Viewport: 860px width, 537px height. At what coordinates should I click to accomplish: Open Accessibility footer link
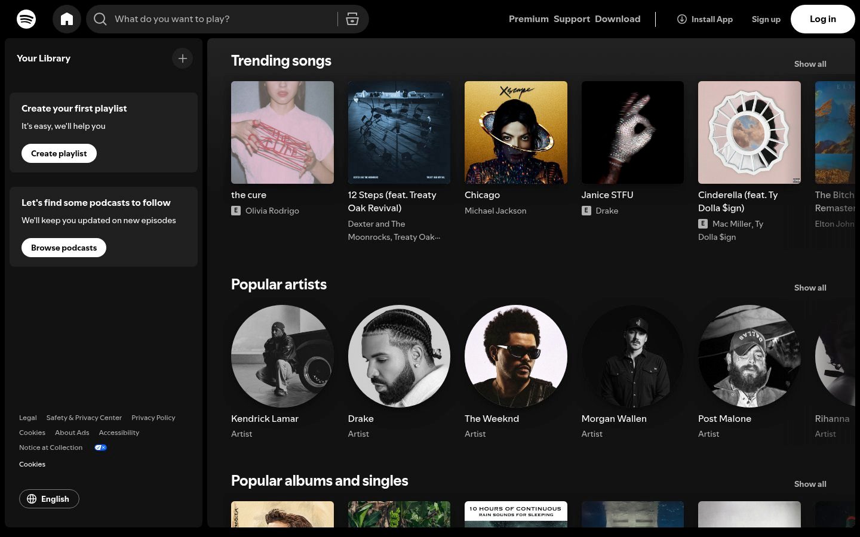point(119,433)
